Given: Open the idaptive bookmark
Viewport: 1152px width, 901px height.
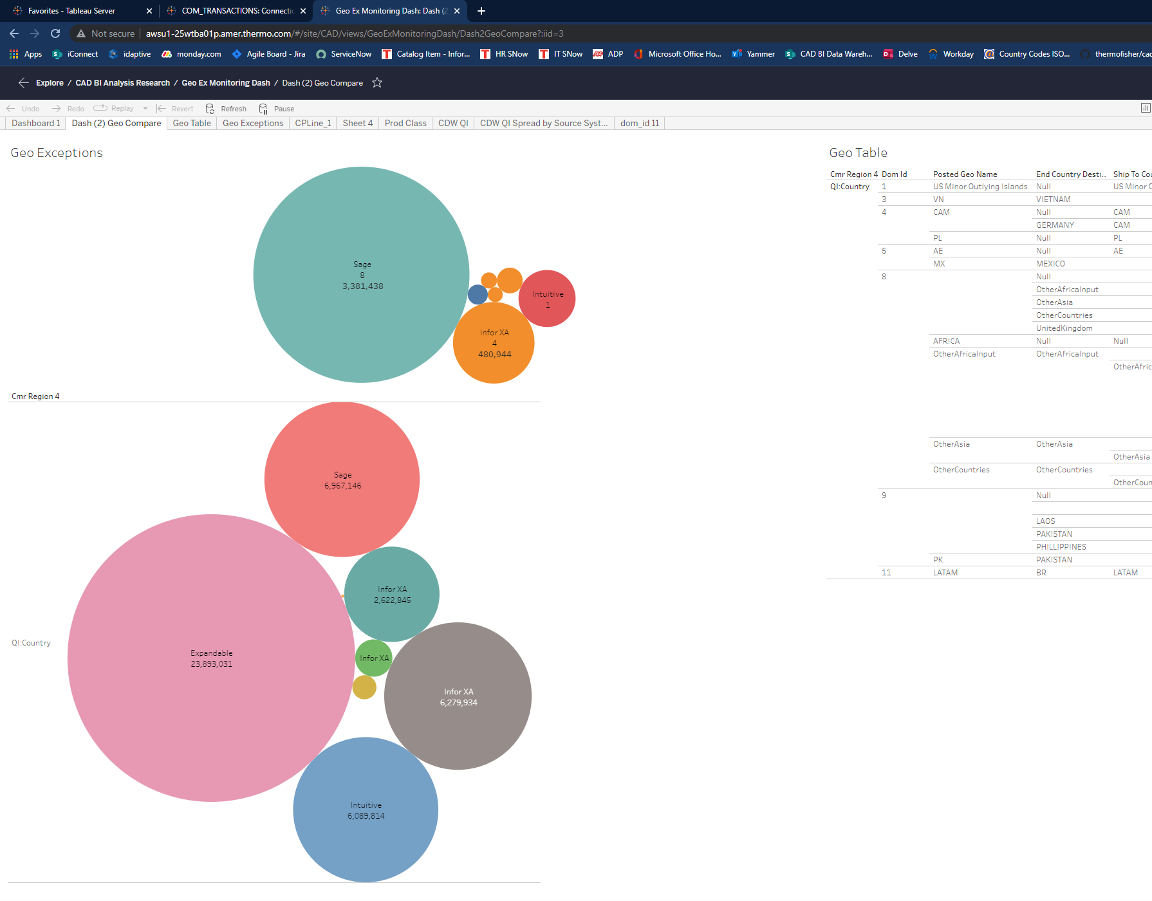Looking at the screenshot, I should [x=129, y=54].
